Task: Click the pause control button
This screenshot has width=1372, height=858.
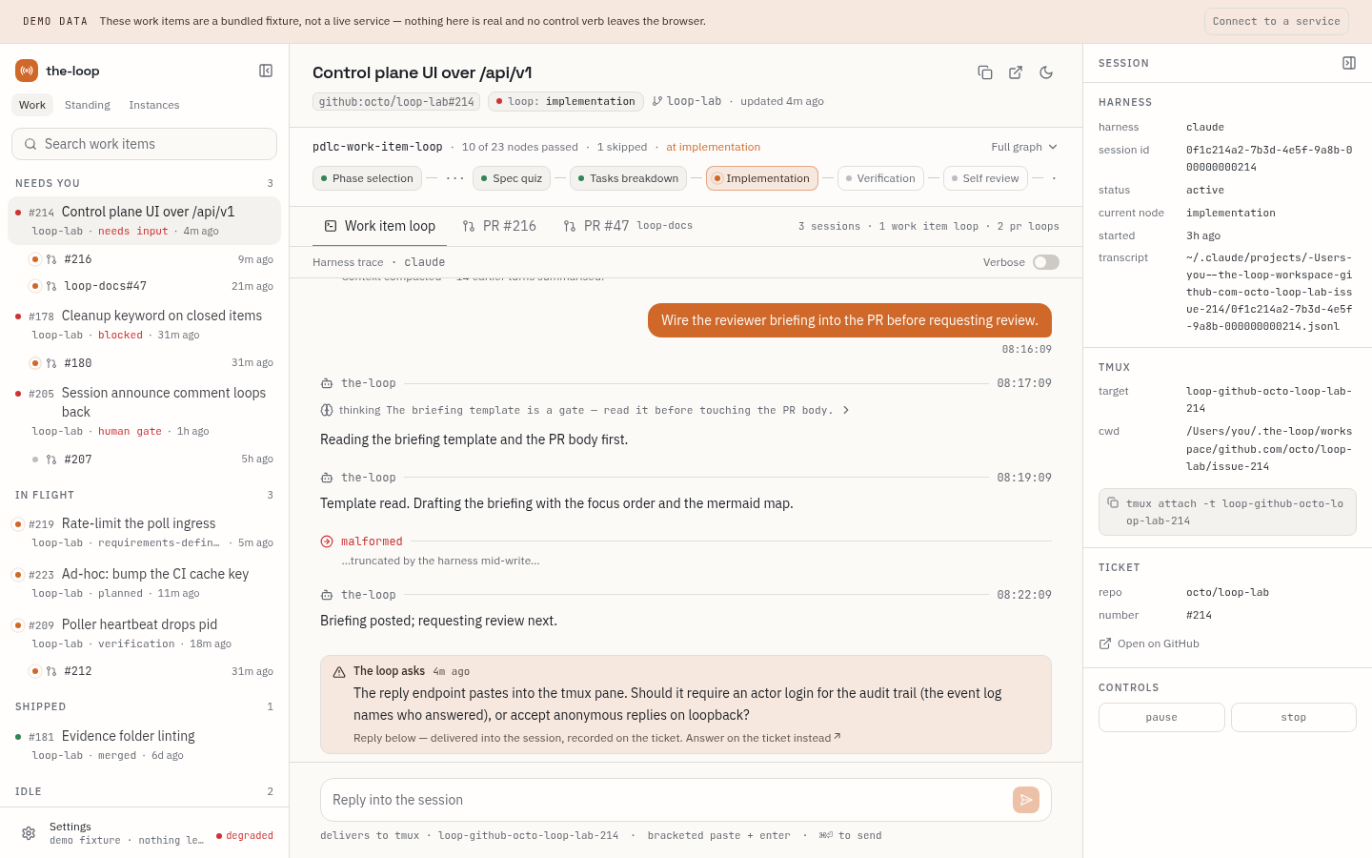Action: click(1161, 717)
